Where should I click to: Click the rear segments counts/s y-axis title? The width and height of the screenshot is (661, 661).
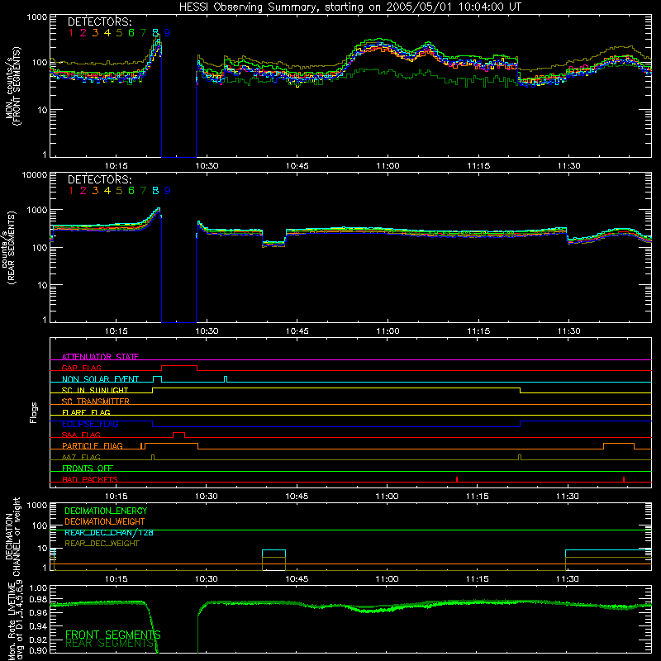pyautogui.click(x=8, y=247)
